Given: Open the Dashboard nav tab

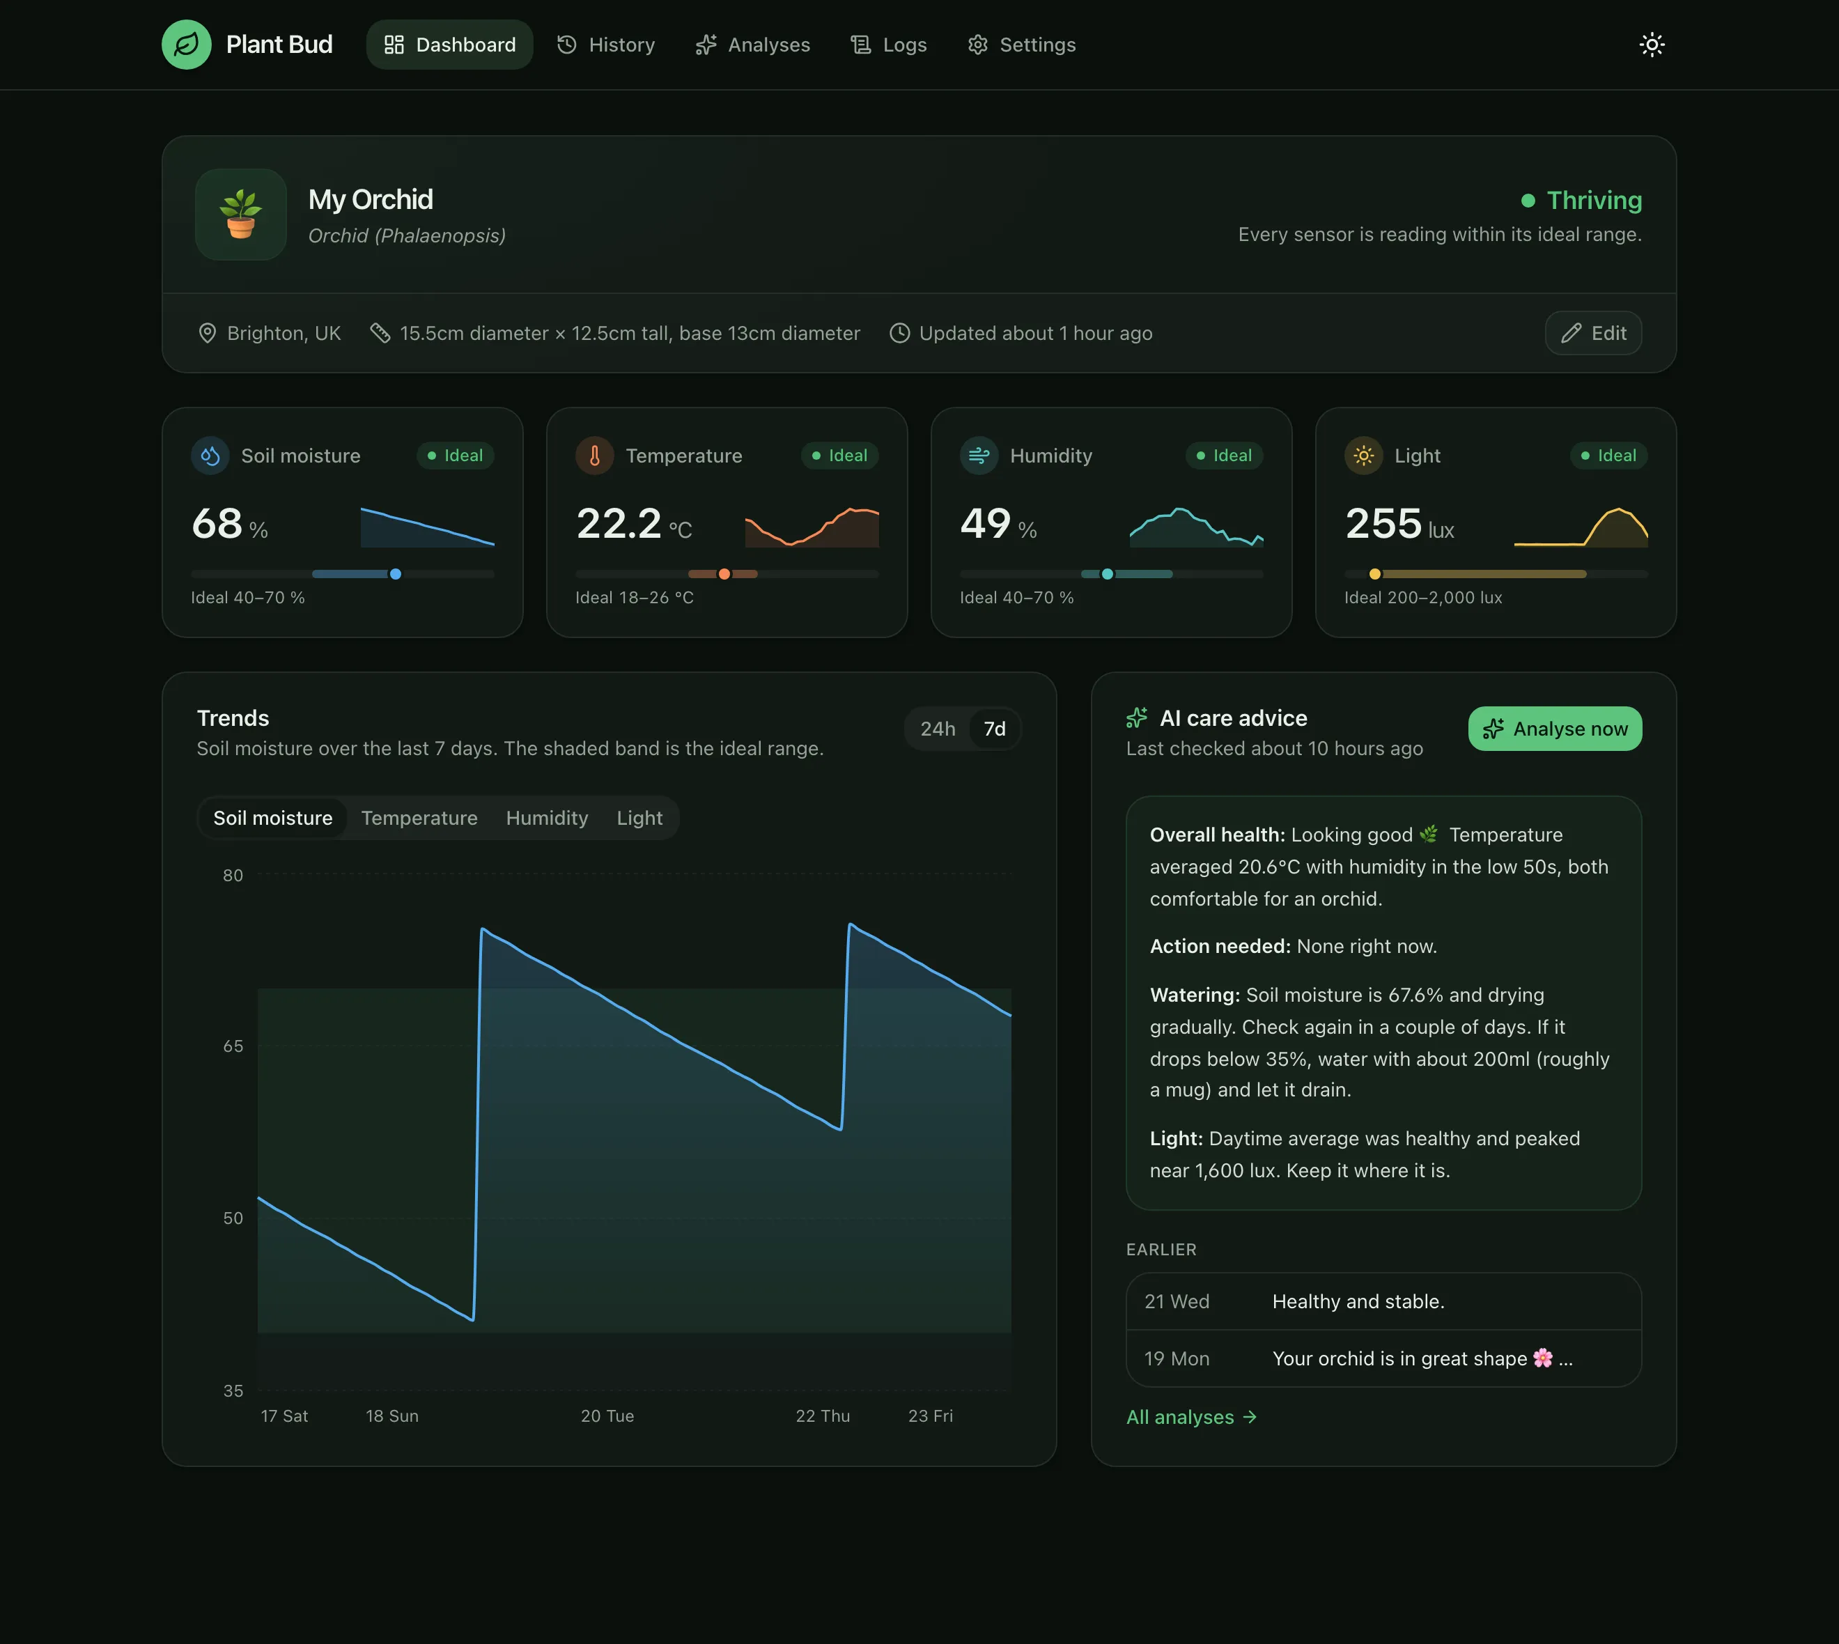Looking at the screenshot, I should coord(449,45).
